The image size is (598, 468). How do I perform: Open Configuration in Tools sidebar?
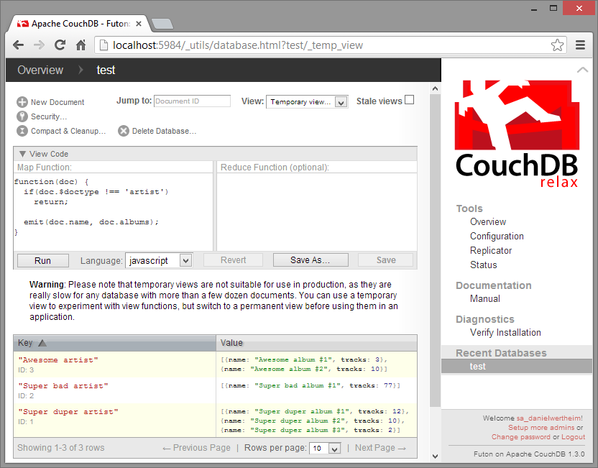497,236
